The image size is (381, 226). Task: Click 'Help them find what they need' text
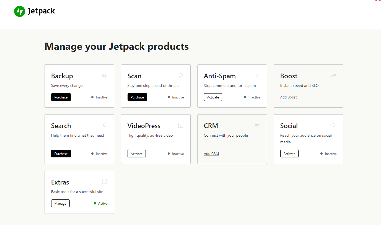(x=77, y=136)
